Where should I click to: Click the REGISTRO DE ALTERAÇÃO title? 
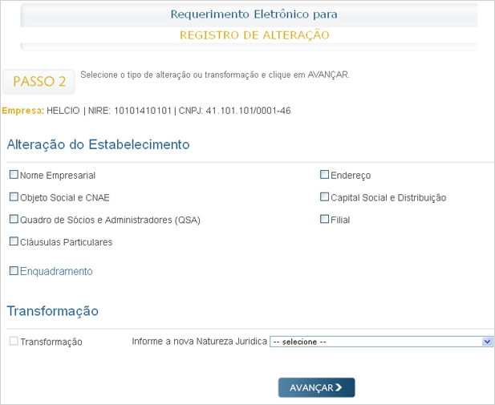pos(254,35)
